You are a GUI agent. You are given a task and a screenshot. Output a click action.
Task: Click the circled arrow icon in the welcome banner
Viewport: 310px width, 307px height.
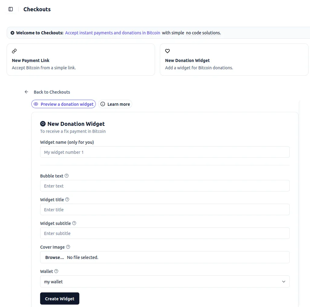(x=12, y=33)
